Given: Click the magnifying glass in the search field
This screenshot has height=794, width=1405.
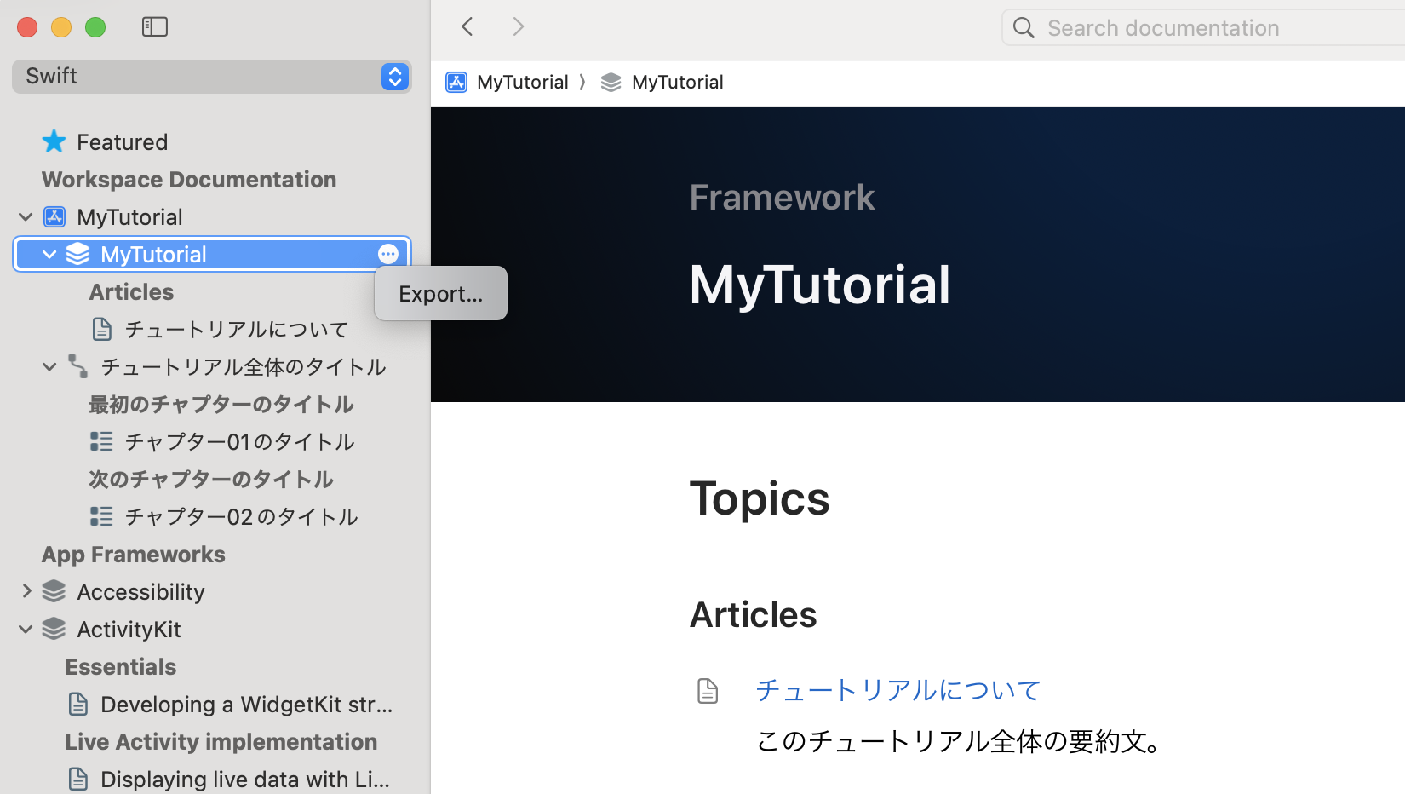Looking at the screenshot, I should point(1023,27).
